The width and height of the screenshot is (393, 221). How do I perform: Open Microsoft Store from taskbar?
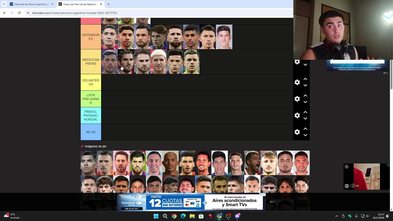click(x=201, y=216)
